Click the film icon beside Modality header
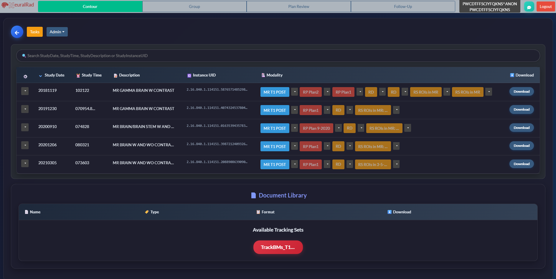 tap(263, 75)
